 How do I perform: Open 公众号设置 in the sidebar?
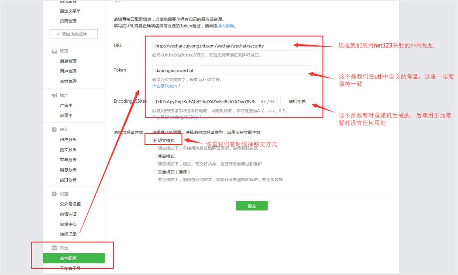(x=70, y=204)
